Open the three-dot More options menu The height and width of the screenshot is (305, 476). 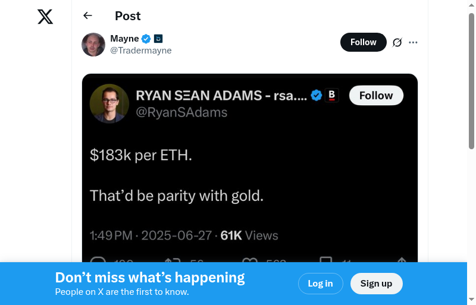[x=414, y=42]
